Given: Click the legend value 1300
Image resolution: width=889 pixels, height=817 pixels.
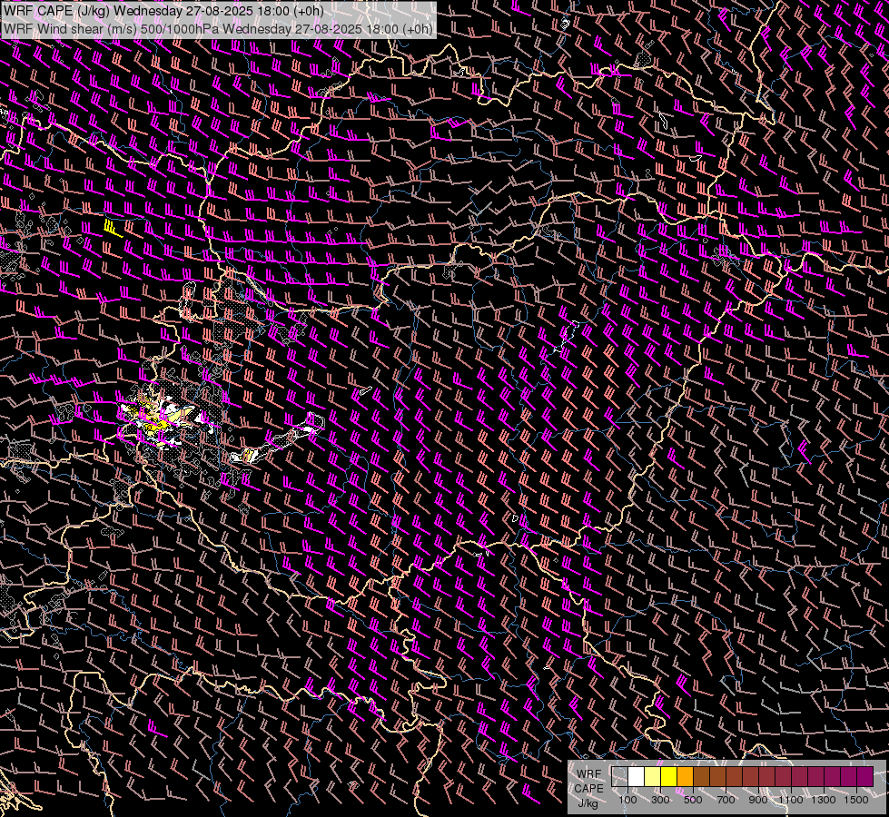Looking at the screenshot, I should [x=824, y=800].
